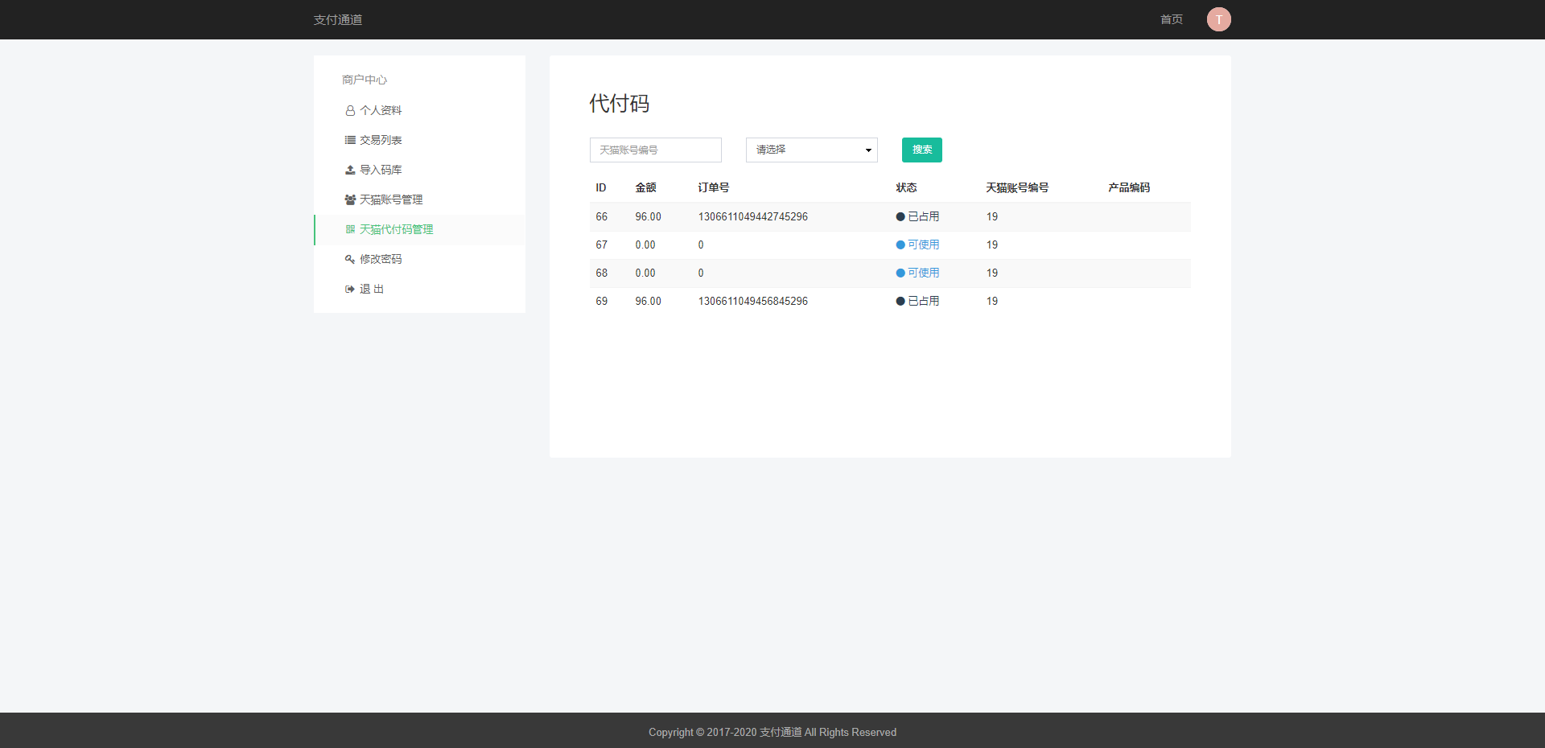Click amount 0.00 in row 67
The width and height of the screenshot is (1545, 748).
click(x=645, y=245)
